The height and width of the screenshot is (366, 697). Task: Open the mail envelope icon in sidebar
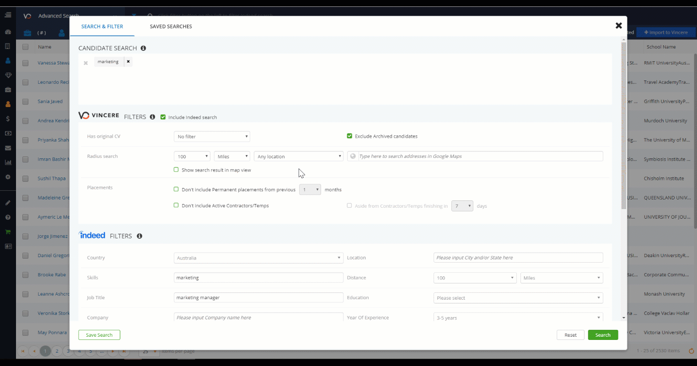click(8, 148)
